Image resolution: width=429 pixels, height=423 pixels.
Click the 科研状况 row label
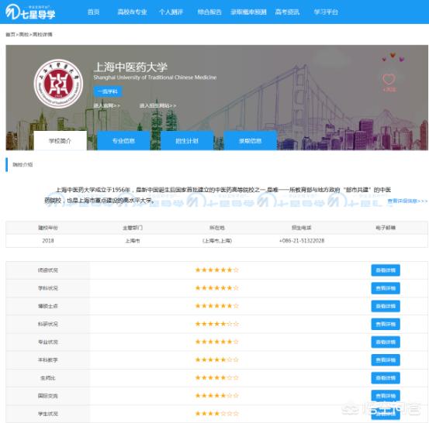(48, 324)
